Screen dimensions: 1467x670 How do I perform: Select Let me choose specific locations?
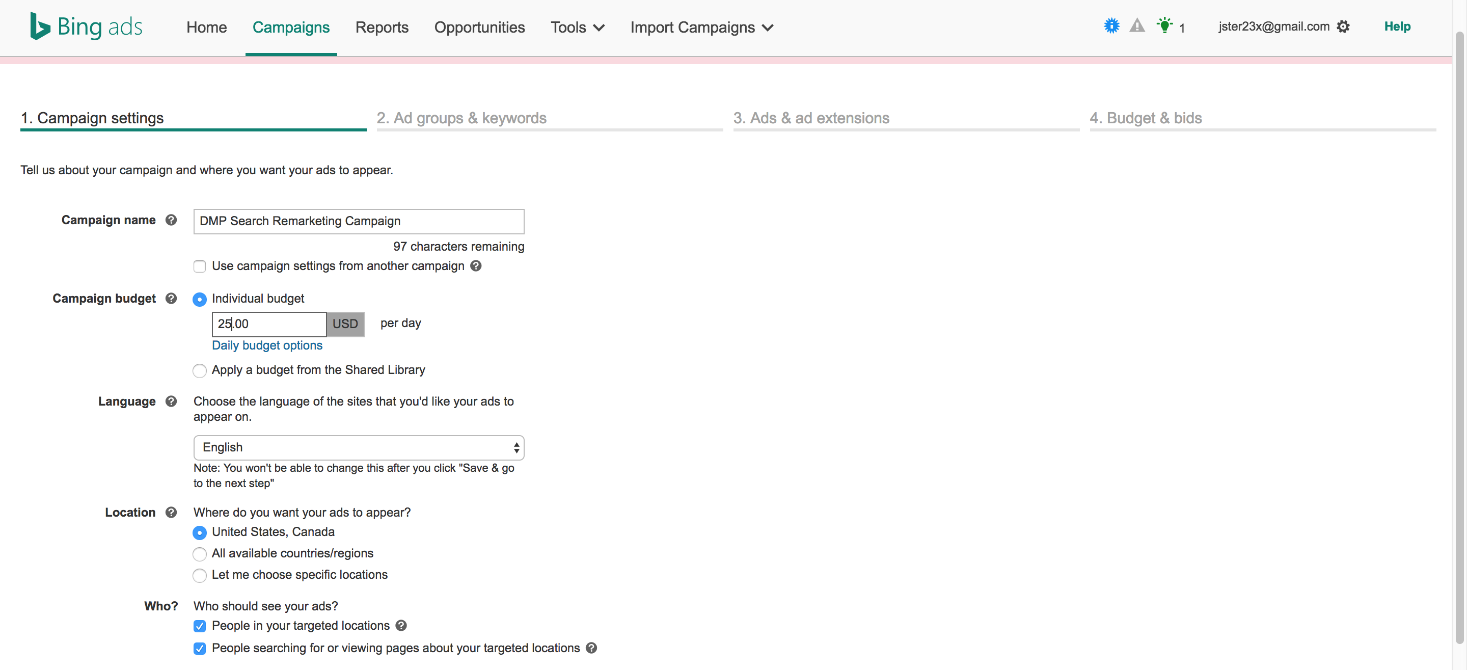(199, 575)
